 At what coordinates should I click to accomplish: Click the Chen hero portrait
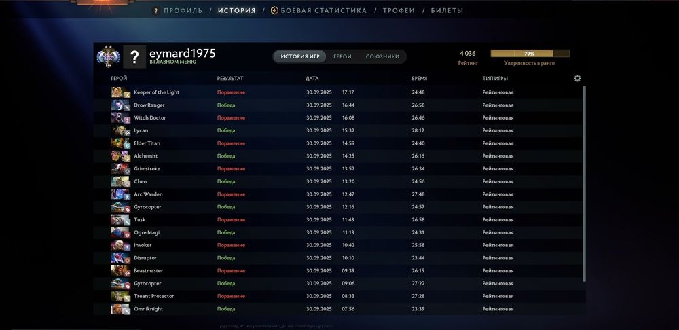[120, 181]
